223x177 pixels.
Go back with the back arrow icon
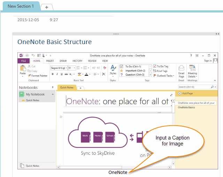coord(27,56)
